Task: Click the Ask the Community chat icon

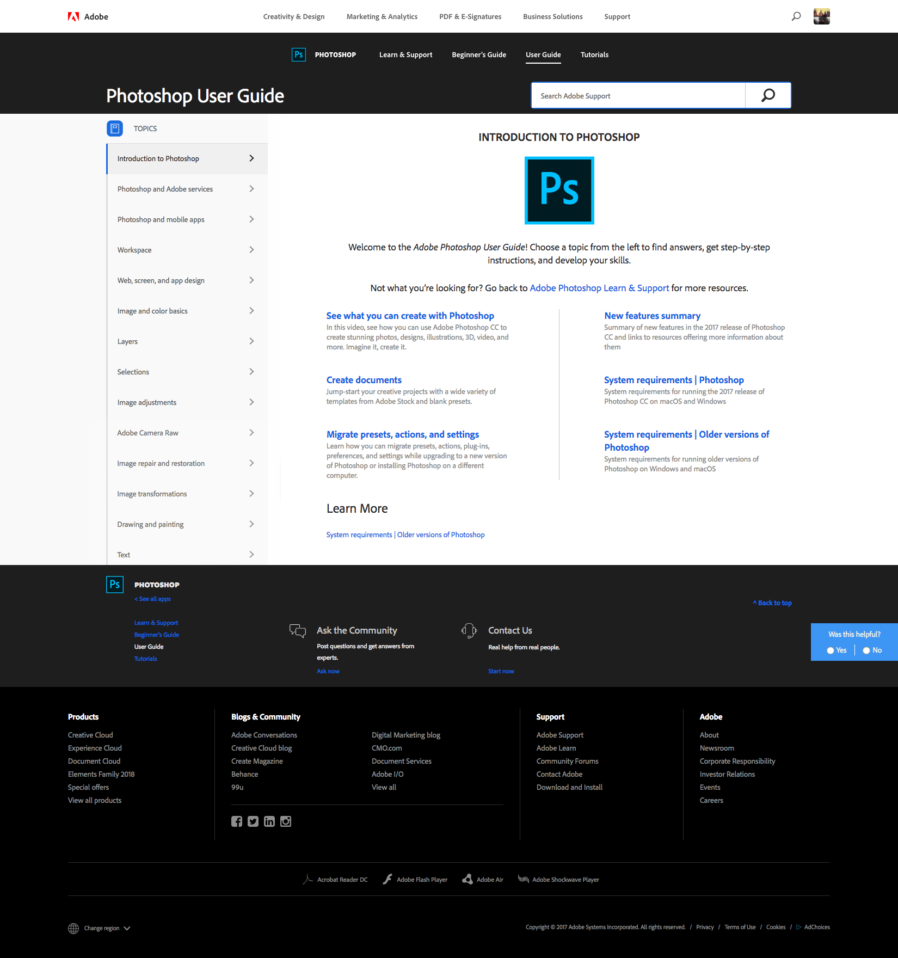Action: click(298, 631)
